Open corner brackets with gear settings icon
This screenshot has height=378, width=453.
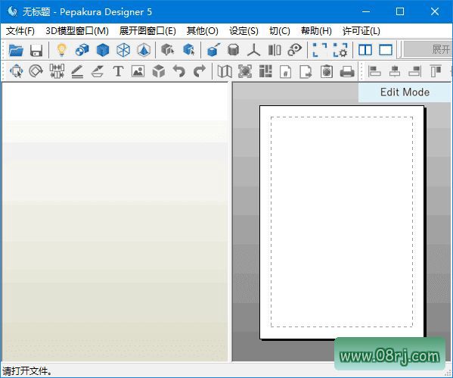340,50
